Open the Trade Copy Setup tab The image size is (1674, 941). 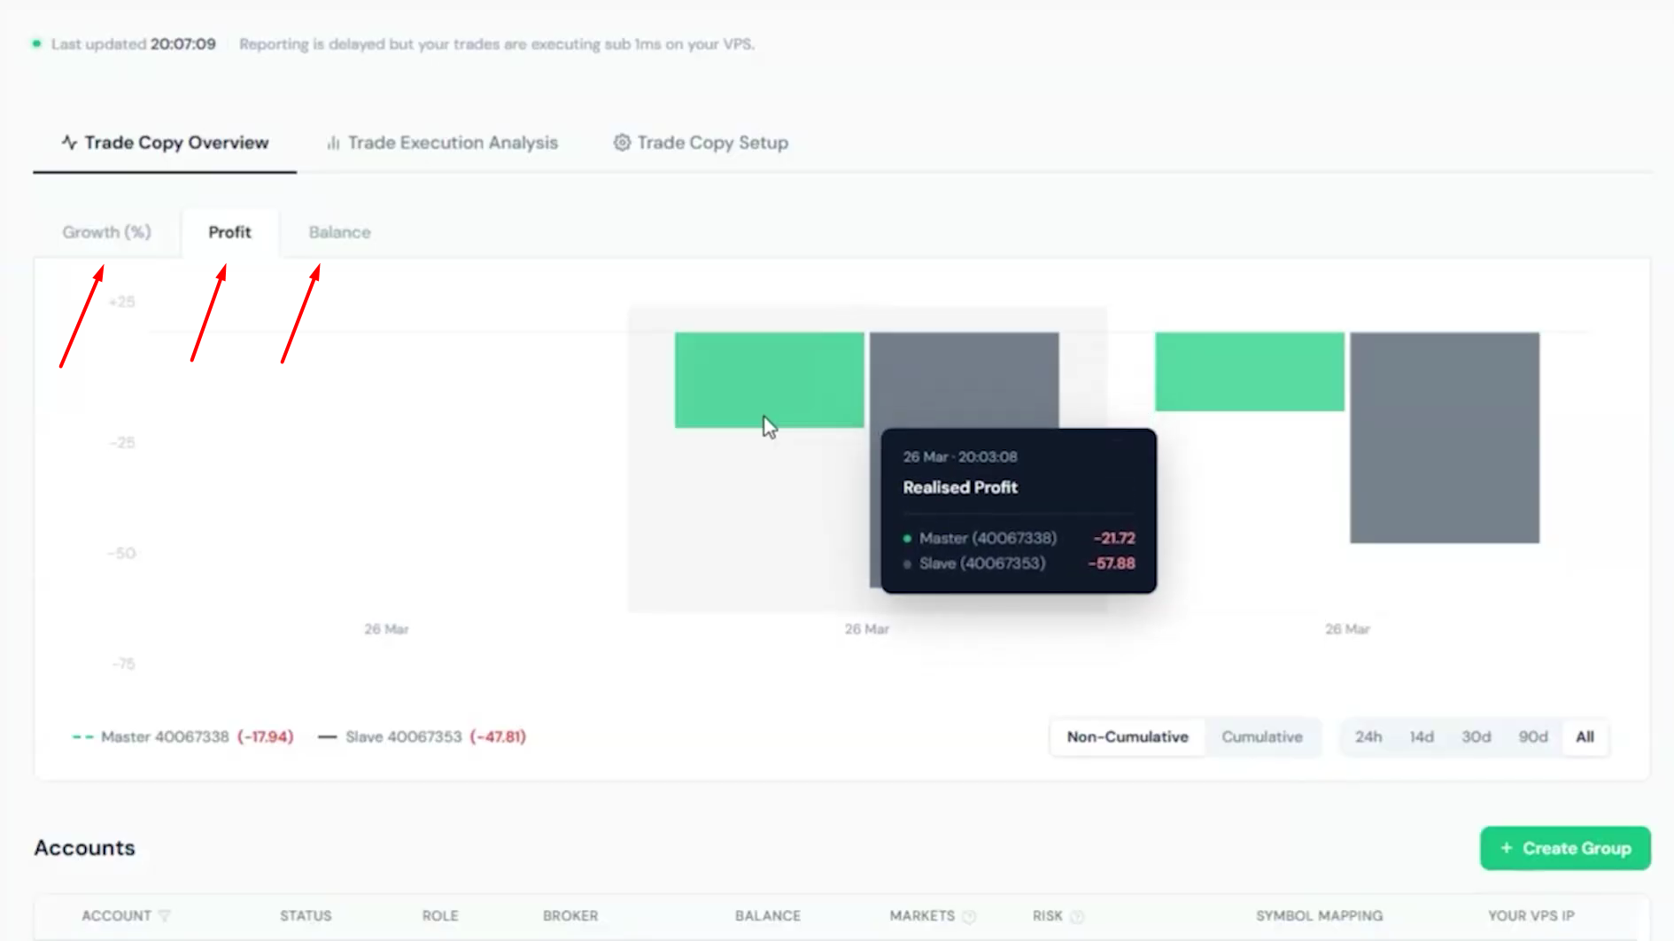pos(701,143)
